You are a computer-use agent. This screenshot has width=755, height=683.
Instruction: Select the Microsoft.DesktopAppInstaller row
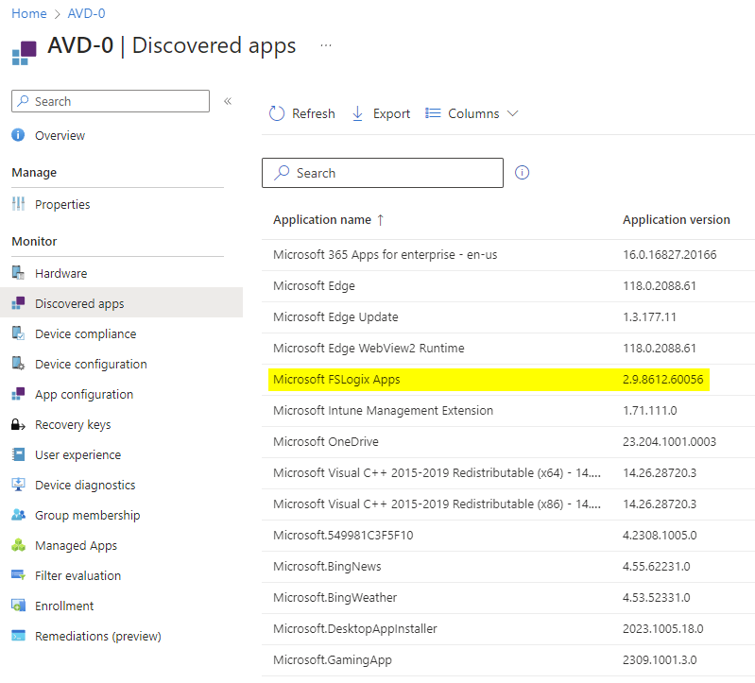(508, 628)
